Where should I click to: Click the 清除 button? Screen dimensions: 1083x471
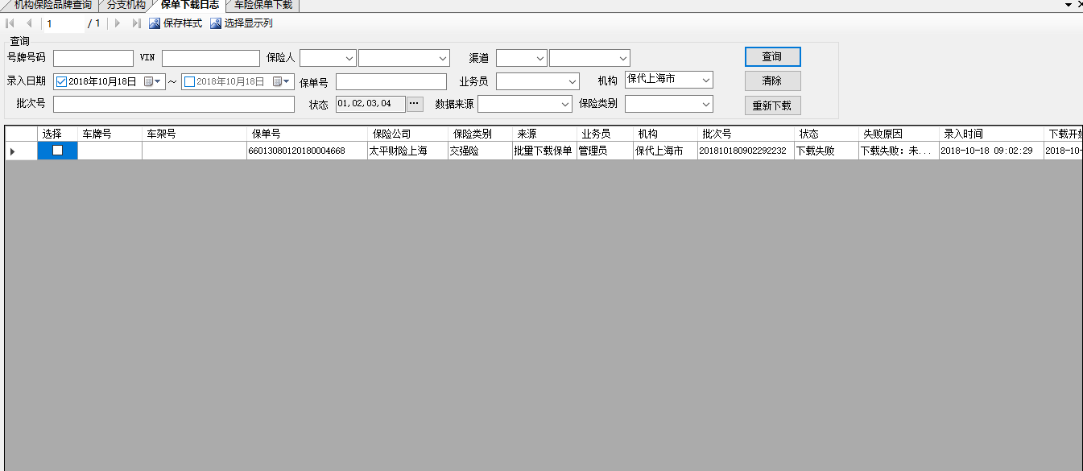(772, 81)
